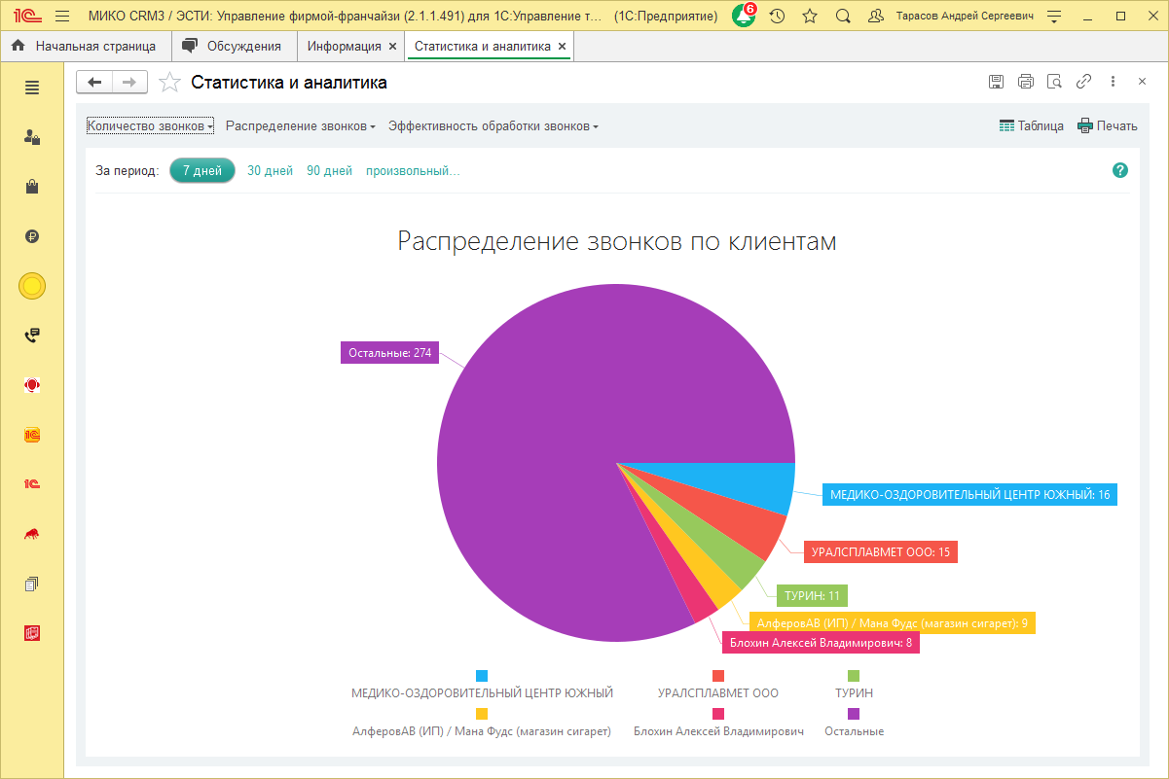Open the Распределение звонков dropdown
This screenshot has height=779, width=1169.
(x=299, y=125)
